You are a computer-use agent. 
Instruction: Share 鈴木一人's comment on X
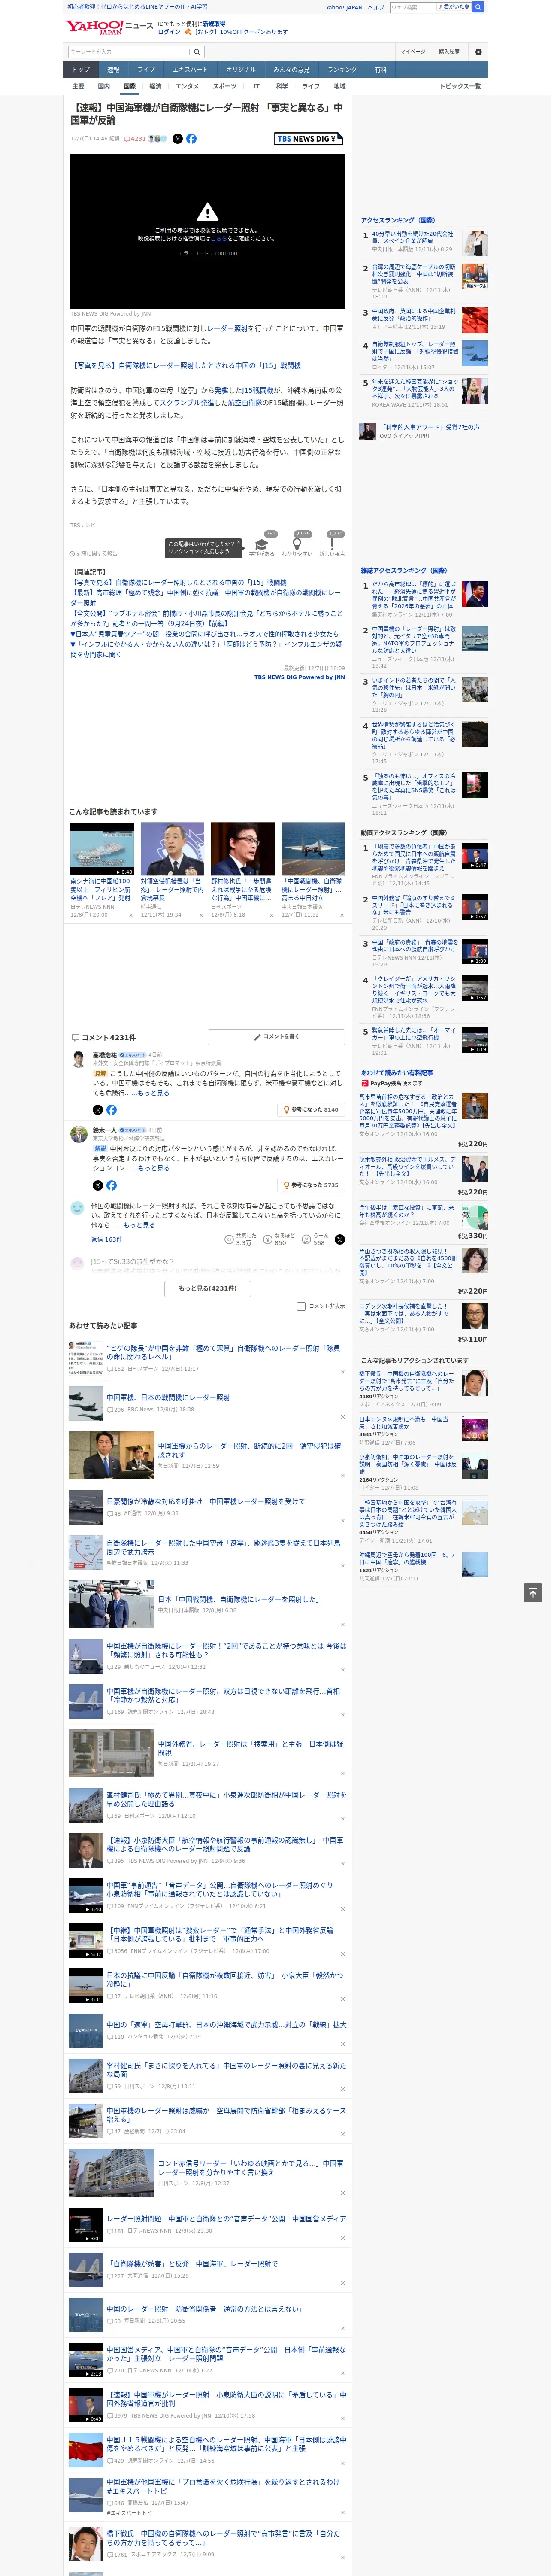[x=97, y=1185]
